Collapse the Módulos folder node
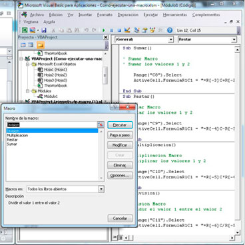245x245 pixels. tap(27, 91)
